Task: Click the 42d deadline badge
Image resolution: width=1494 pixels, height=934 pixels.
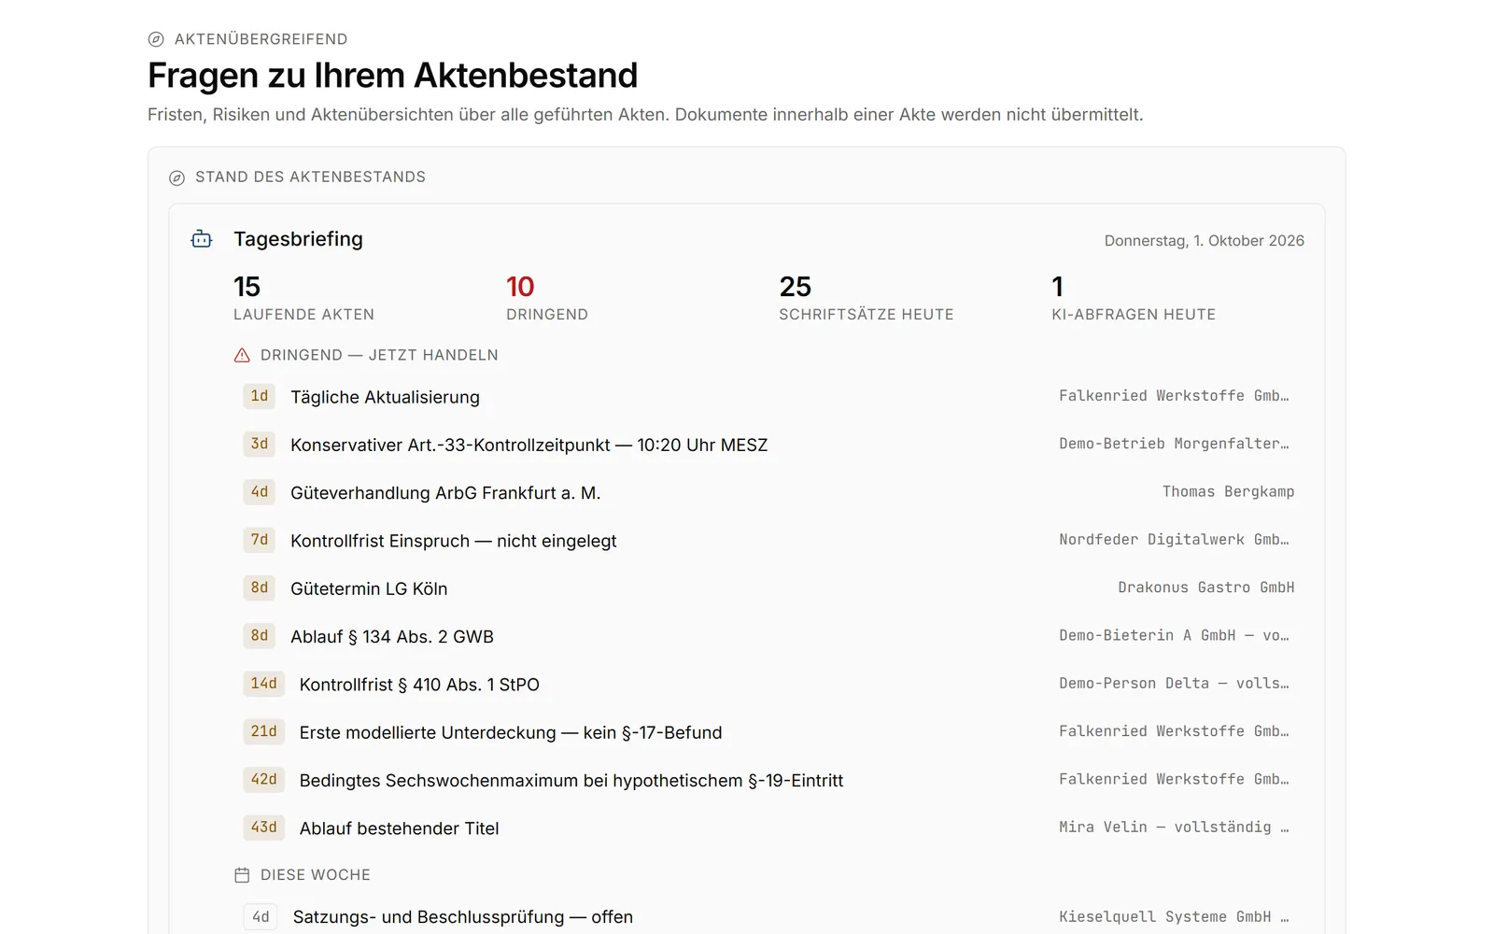Action: click(263, 779)
